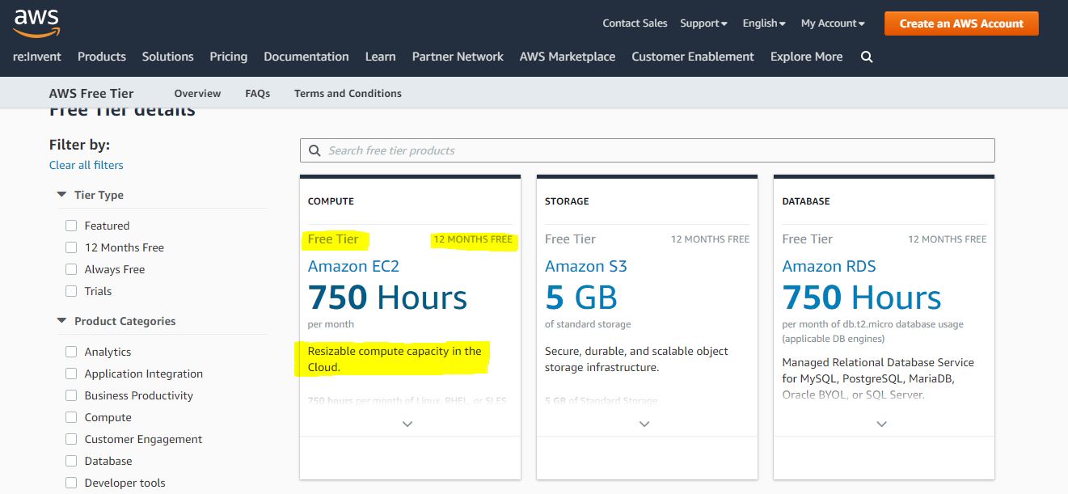Go to the Pricing menu
This screenshot has height=494, width=1068.
click(x=229, y=57)
